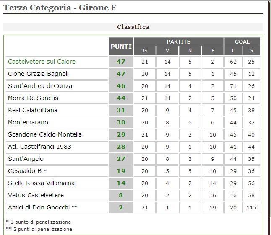The width and height of the screenshot is (271, 235).
Task: Click the PARTITE column group header
Action: tap(179, 42)
